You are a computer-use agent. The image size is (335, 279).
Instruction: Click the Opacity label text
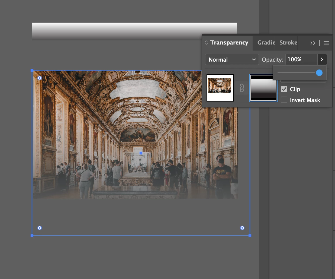pyautogui.click(x=272, y=60)
